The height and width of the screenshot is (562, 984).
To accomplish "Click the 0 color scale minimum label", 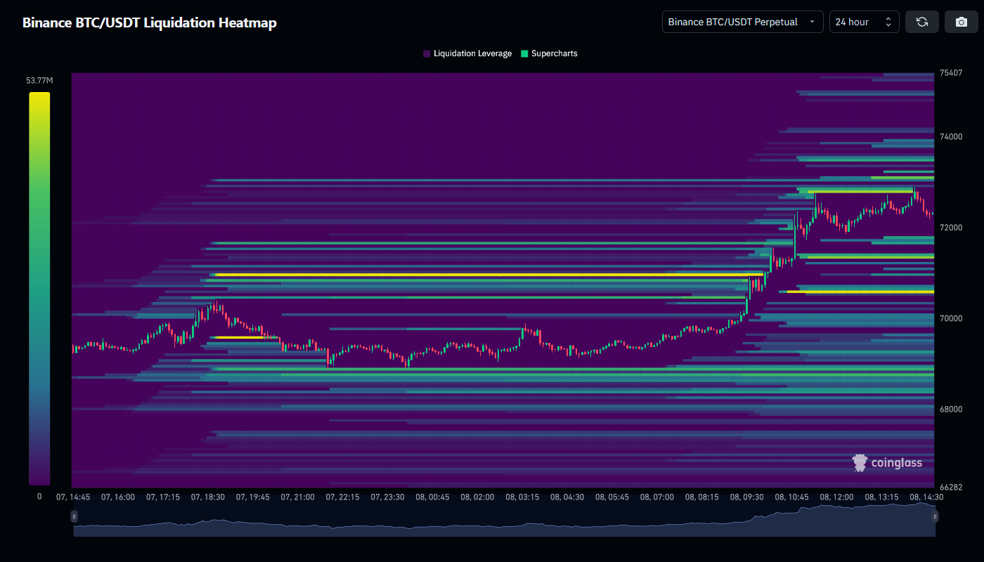I will click(x=39, y=496).
